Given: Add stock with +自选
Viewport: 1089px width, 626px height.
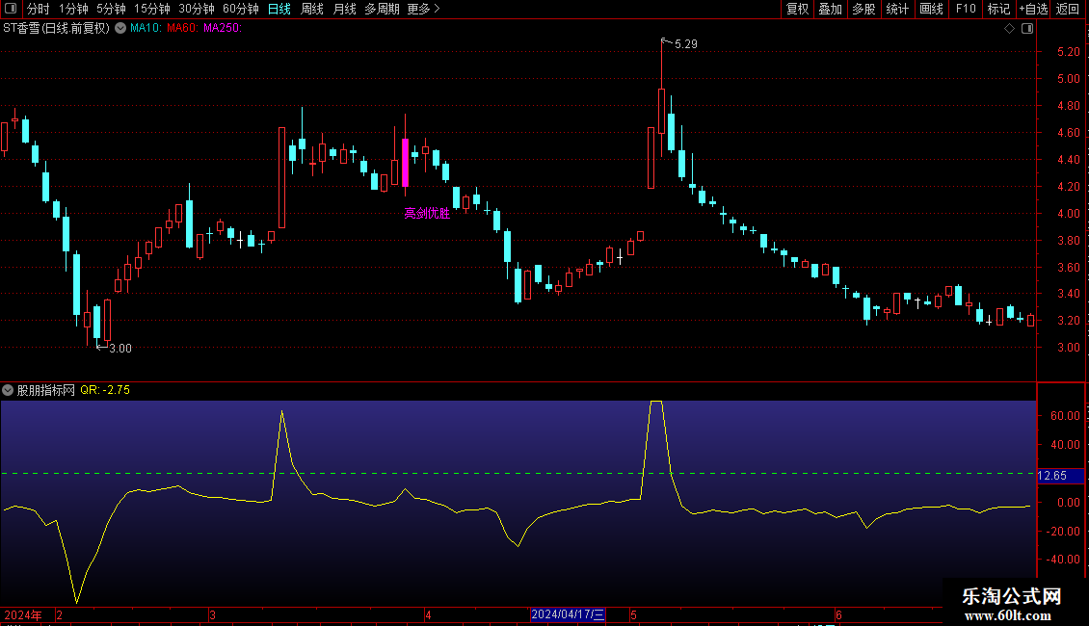Looking at the screenshot, I should click(1033, 9).
